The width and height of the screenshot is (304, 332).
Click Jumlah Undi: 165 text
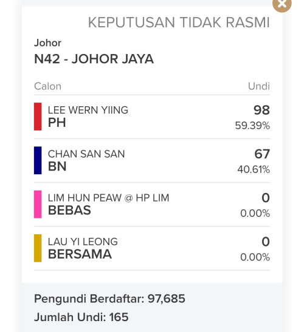pyautogui.click(x=81, y=317)
